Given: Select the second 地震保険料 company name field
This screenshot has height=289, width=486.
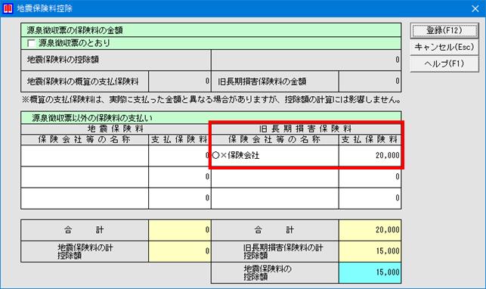Looking at the screenshot, I should click(85, 177).
